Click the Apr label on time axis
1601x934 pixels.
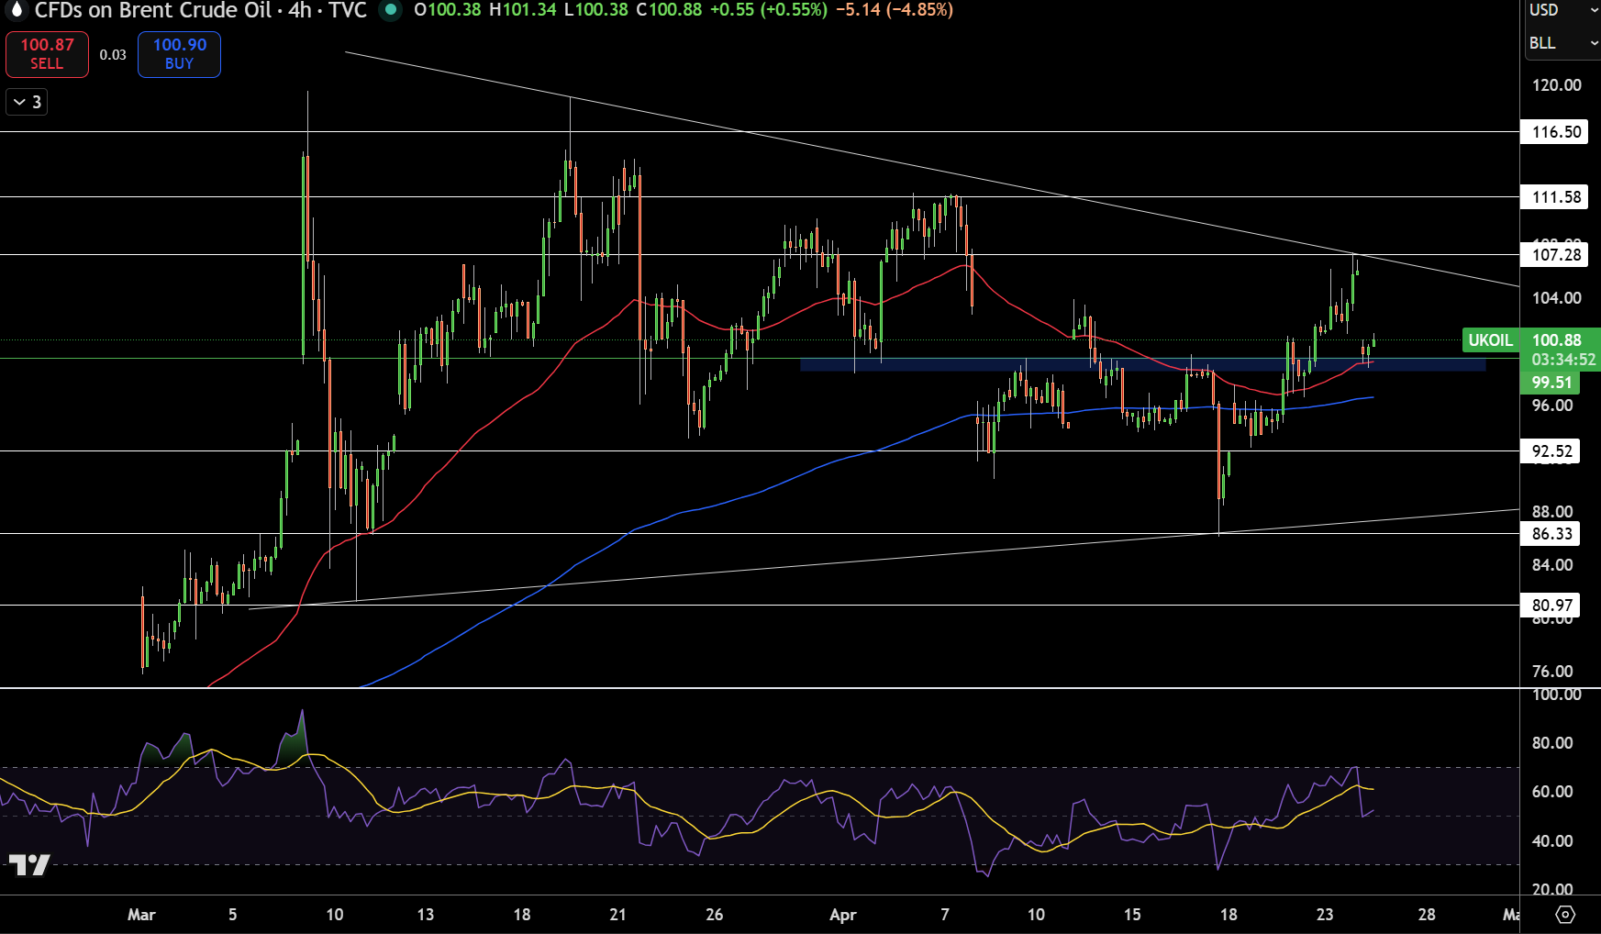842,915
